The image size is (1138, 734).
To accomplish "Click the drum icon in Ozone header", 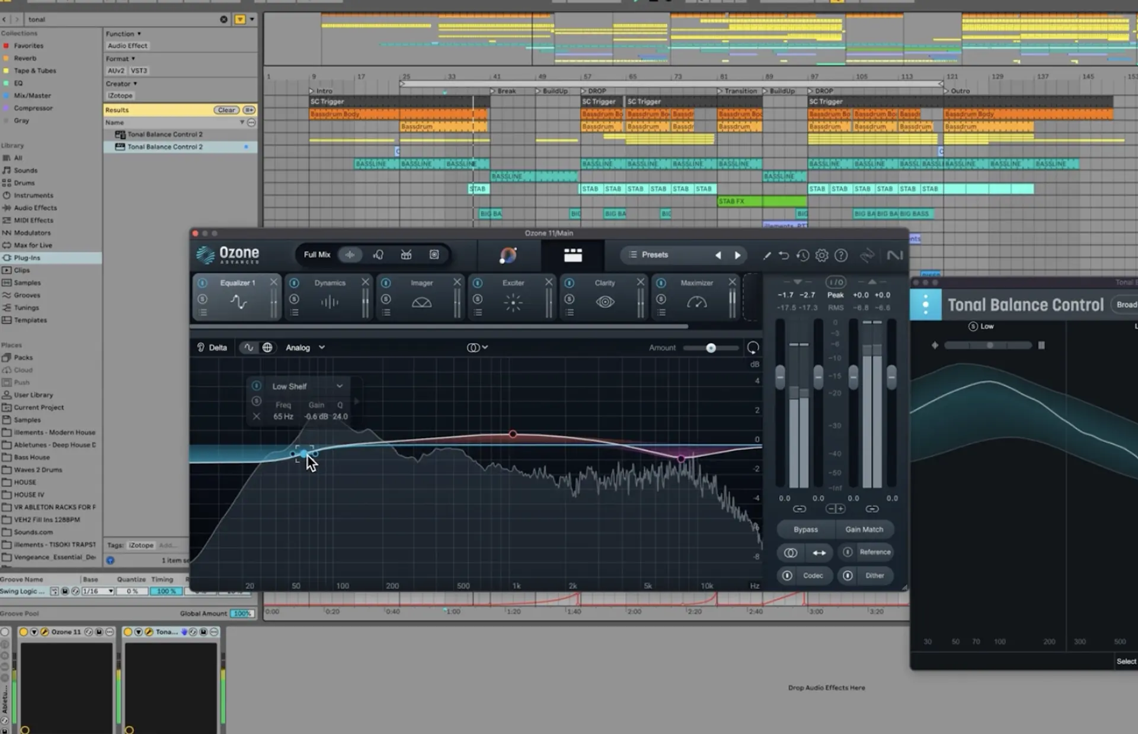I will point(406,254).
